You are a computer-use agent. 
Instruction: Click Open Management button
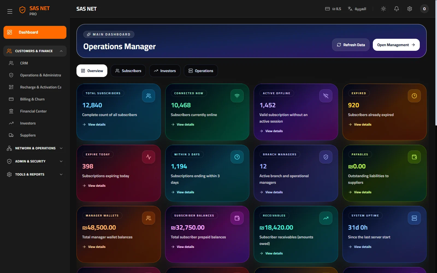pos(396,45)
